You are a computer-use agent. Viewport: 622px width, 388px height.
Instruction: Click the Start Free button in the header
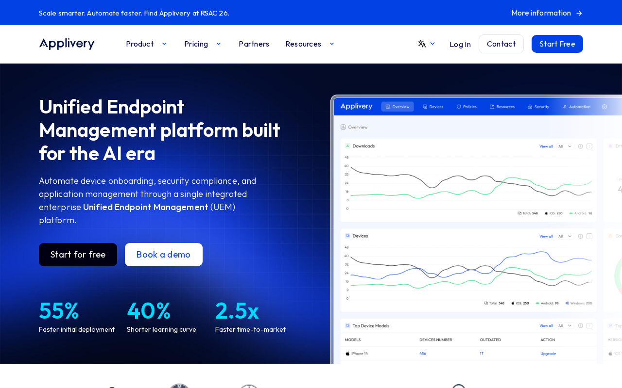click(557, 44)
